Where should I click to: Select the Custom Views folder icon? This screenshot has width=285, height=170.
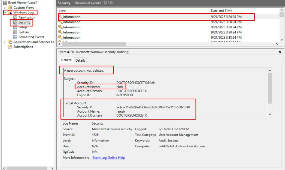tap(10, 7)
